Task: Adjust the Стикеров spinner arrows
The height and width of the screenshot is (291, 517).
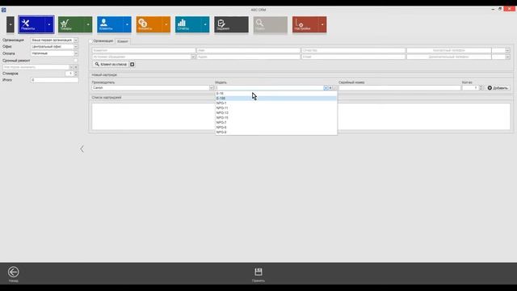Action: (76, 74)
